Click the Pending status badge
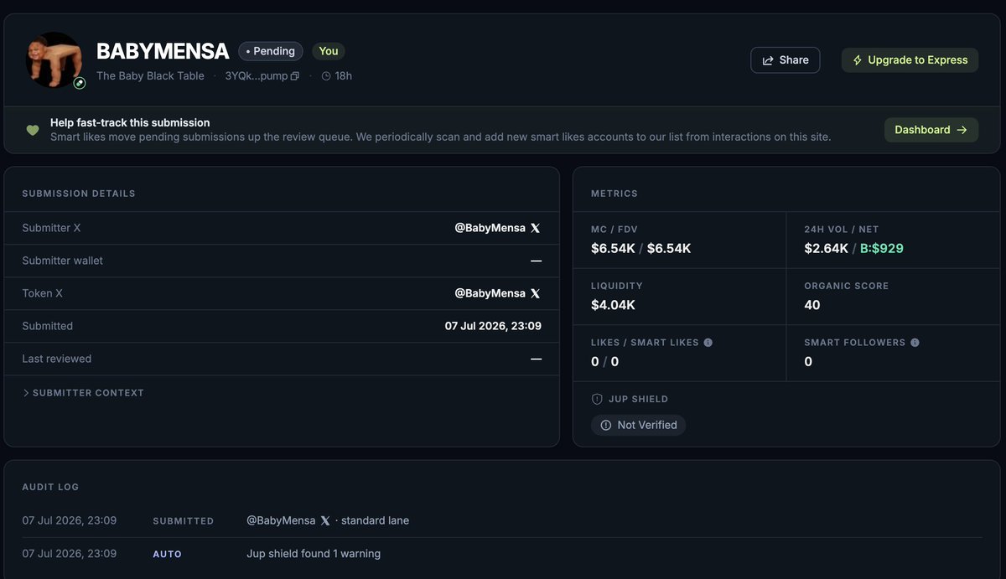The image size is (1006, 579). pyautogui.click(x=271, y=51)
